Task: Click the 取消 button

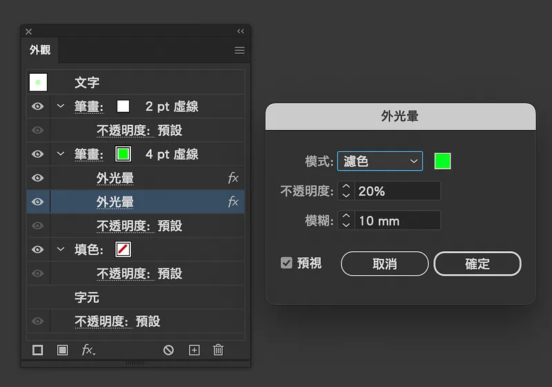Action: pyautogui.click(x=384, y=264)
